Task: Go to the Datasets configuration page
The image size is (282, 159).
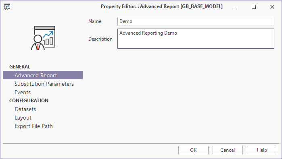Action: pos(25,109)
